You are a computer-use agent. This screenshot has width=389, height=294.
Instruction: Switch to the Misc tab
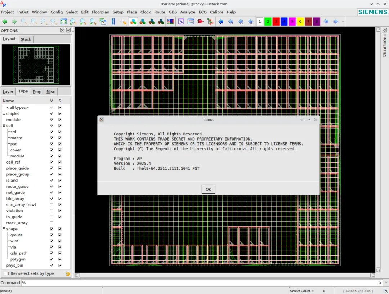click(x=51, y=92)
